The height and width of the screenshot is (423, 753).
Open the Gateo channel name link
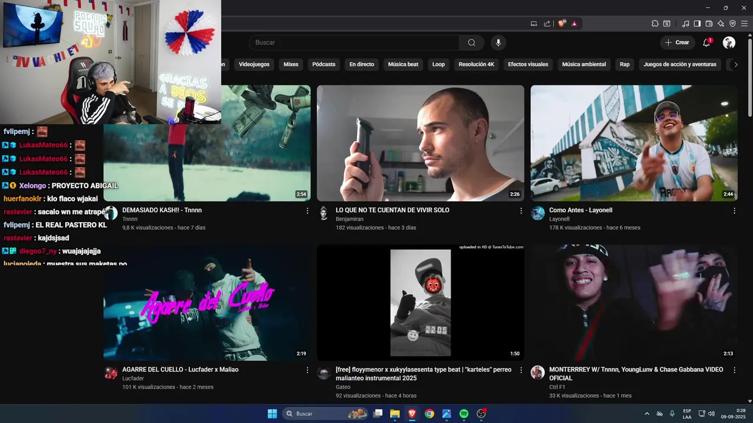click(x=343, y=387)
